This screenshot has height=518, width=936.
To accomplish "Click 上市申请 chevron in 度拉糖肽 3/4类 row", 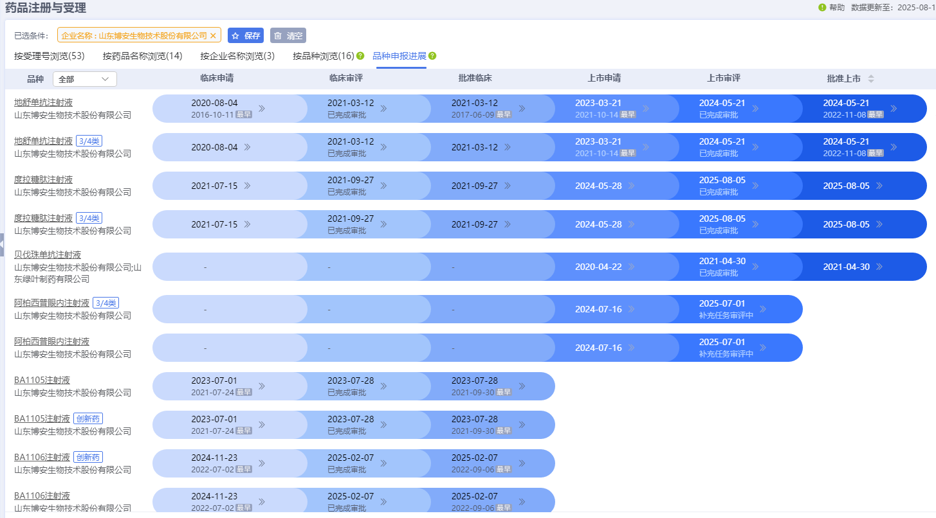I will (x=631, y=224).
